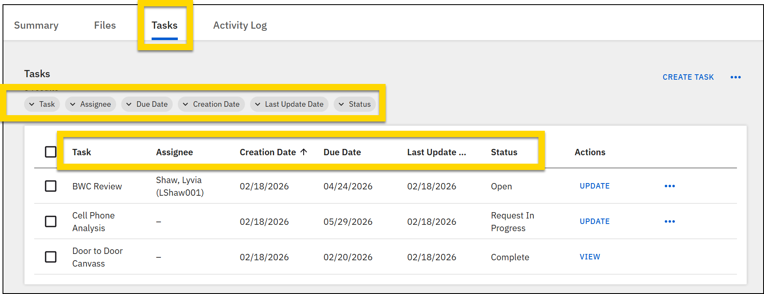Sort by the Assignee column header
The image size is (764, 294).
tap(174, 152)
